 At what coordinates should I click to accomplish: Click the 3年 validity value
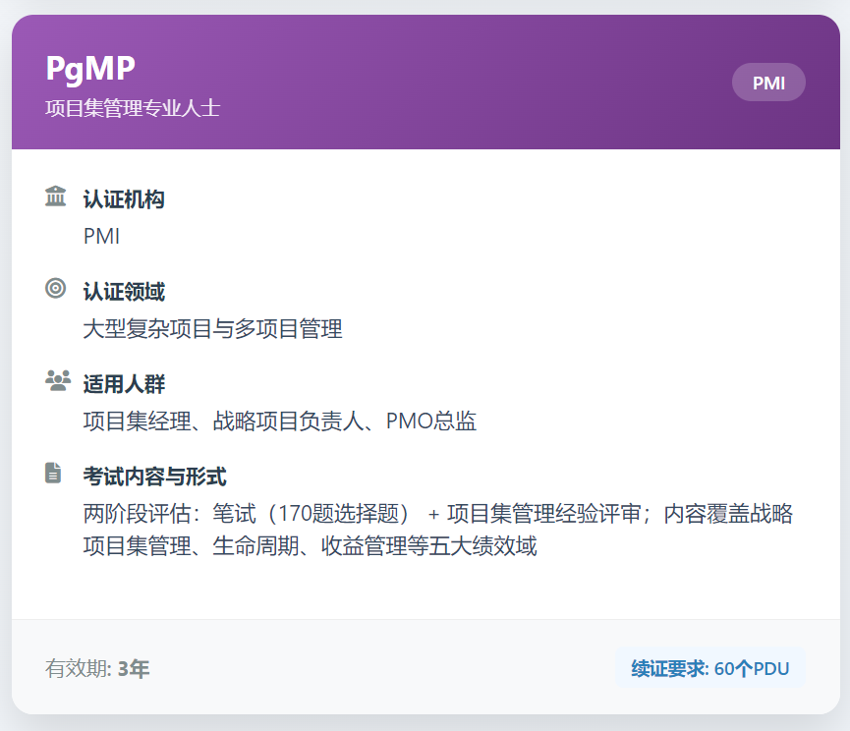(134, 669)
